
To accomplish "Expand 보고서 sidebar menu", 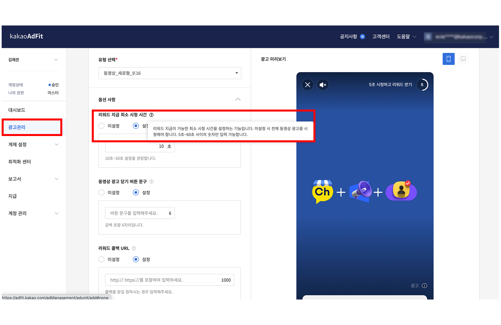I will pos(33,179).
